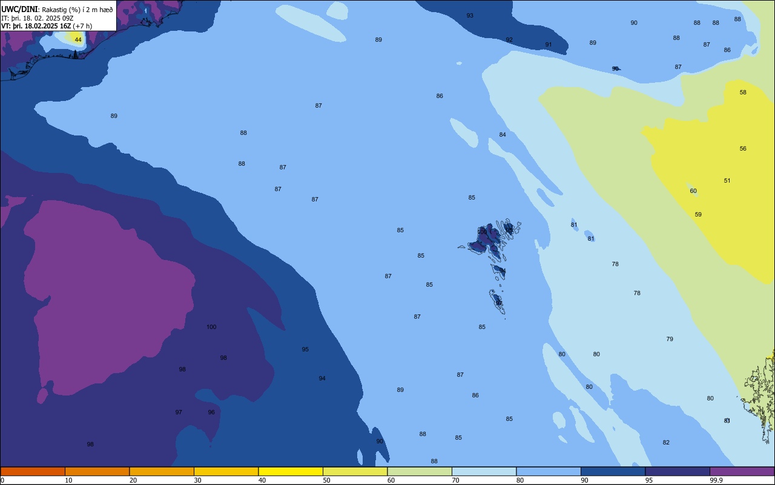Select the 70 legend tick label
The width and height of the screenshot is (775, 485).
click(x=455, y=480)
